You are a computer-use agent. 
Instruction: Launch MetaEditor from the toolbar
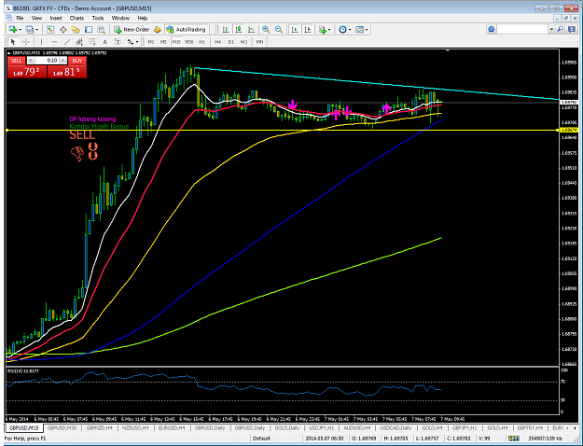158,29
